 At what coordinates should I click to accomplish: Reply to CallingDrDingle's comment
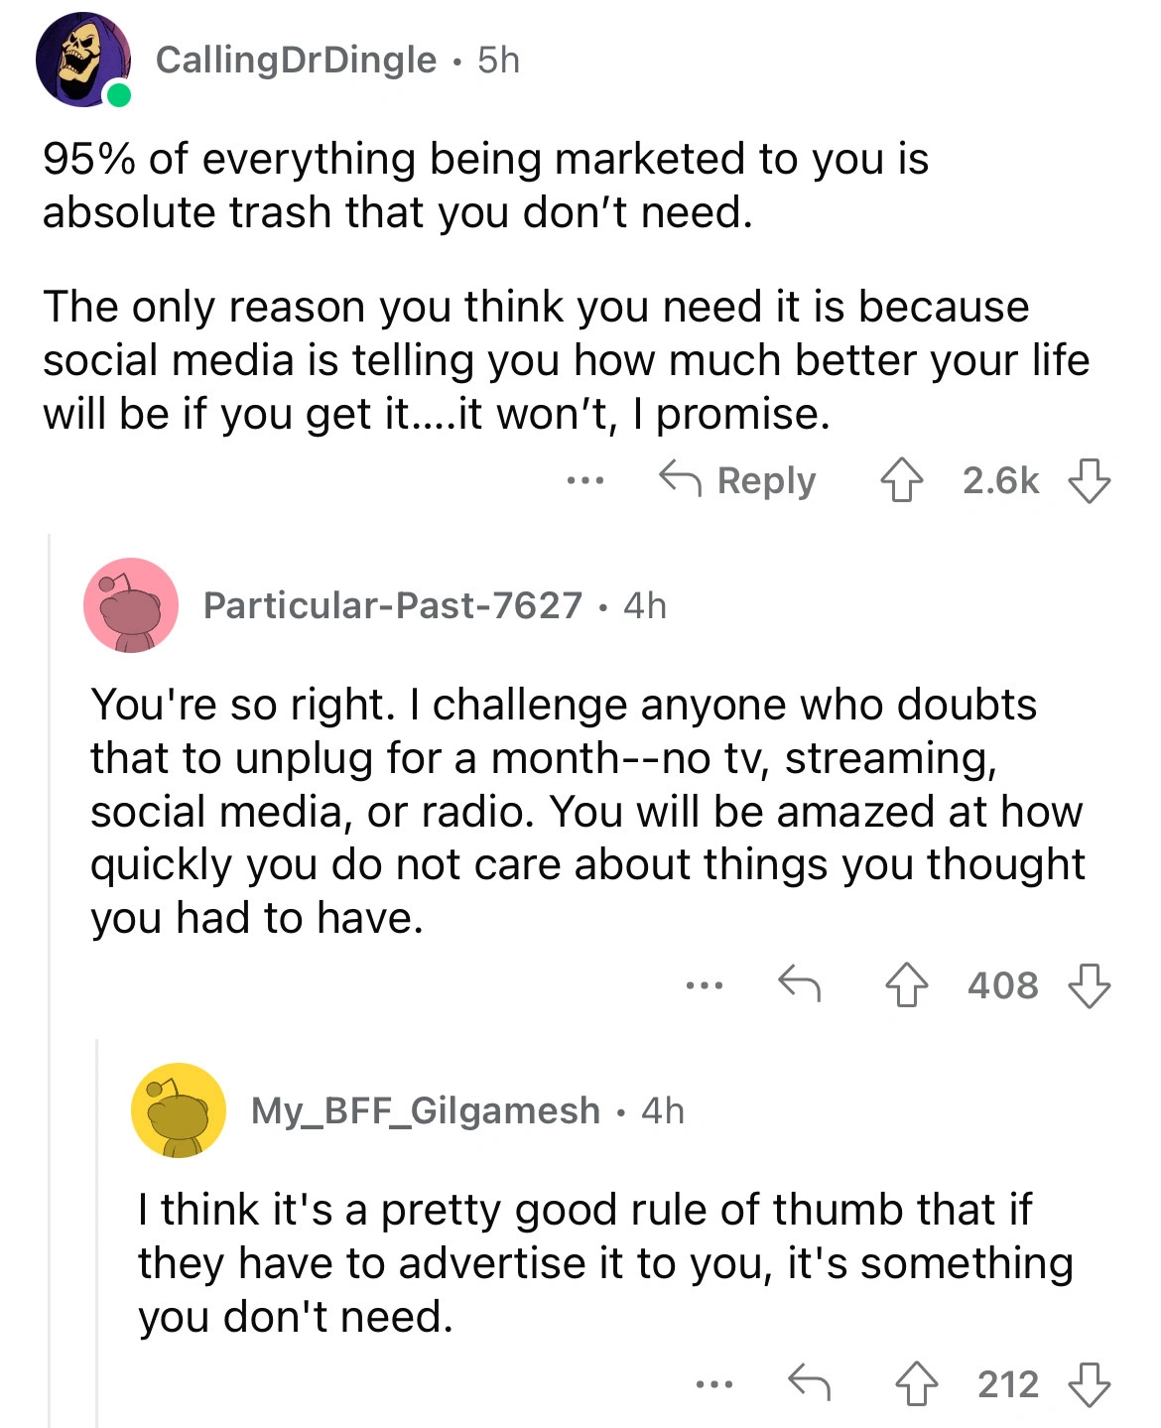point(738,481)
